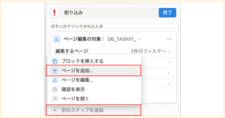This screenshot has height=118, width=225.
Task: Click the pencil icon beside ページ編集の対象
Action: coord(57,39)
